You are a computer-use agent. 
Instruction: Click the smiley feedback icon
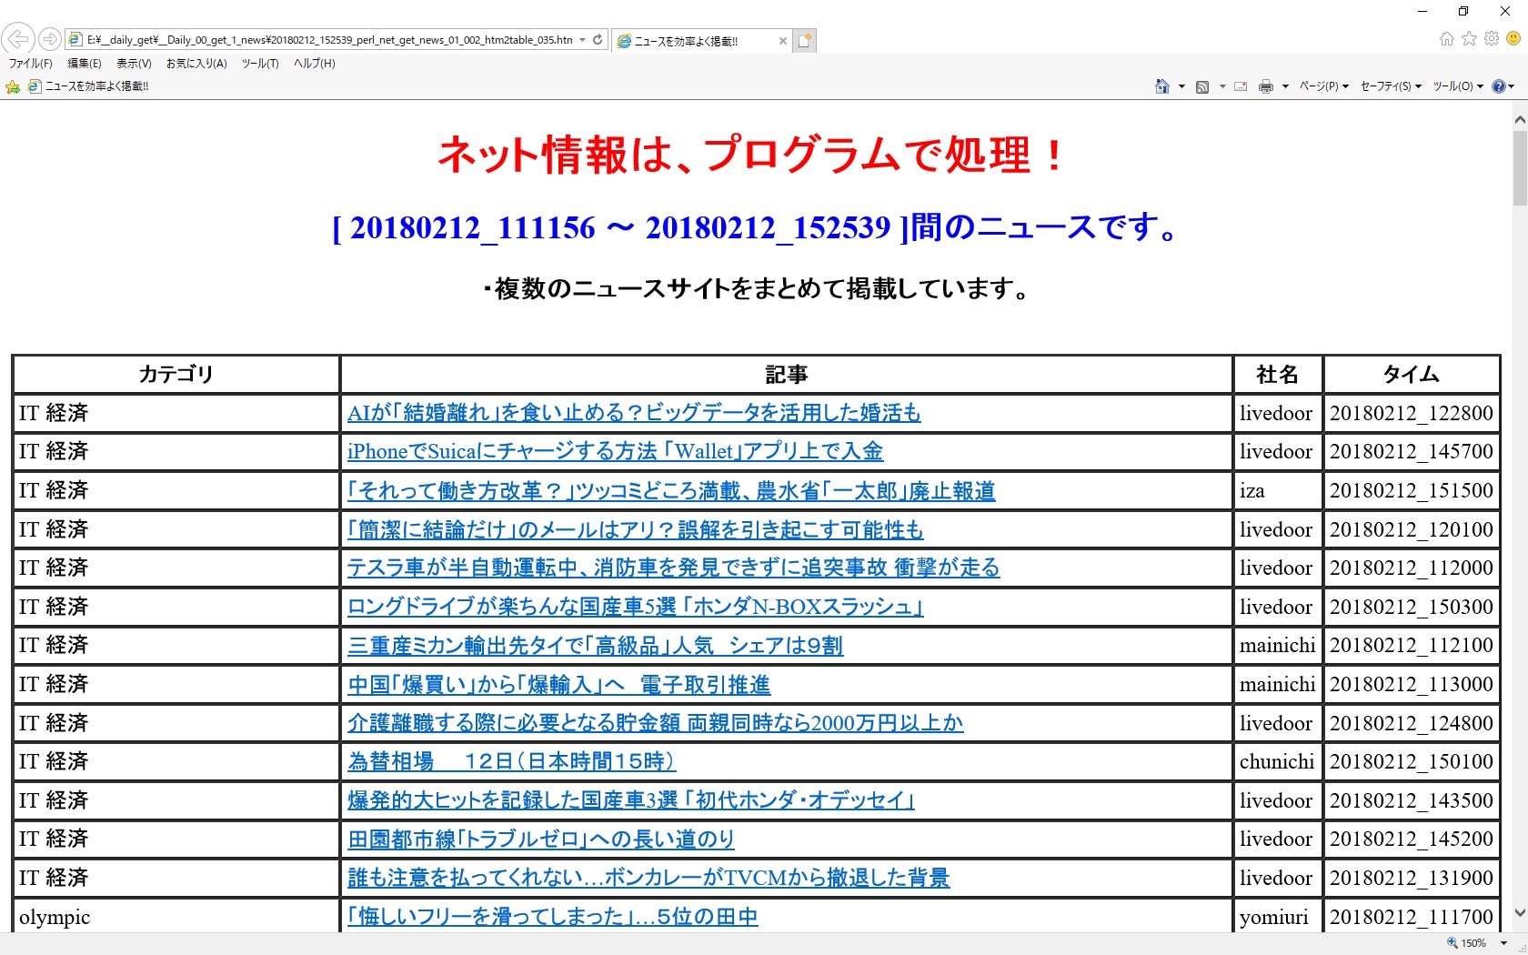tap(1513, 38)
